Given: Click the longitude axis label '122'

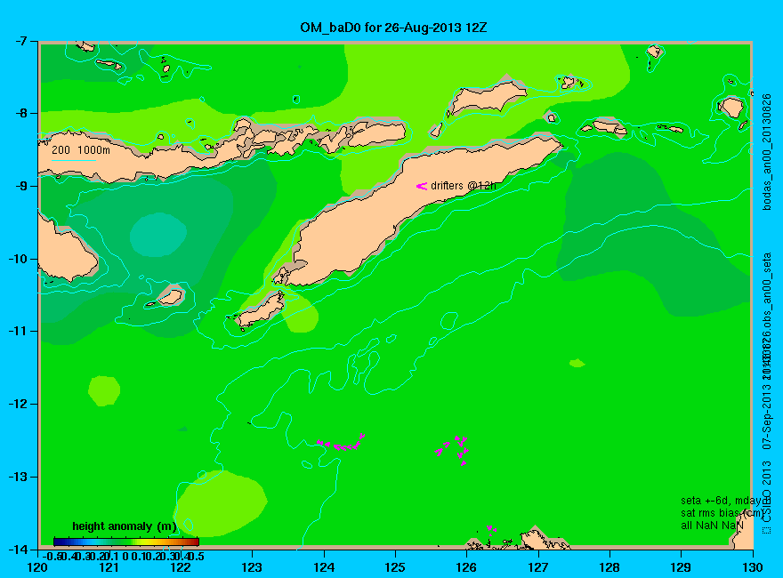Looking at the screenshot, I should click(x=181, y=567).
